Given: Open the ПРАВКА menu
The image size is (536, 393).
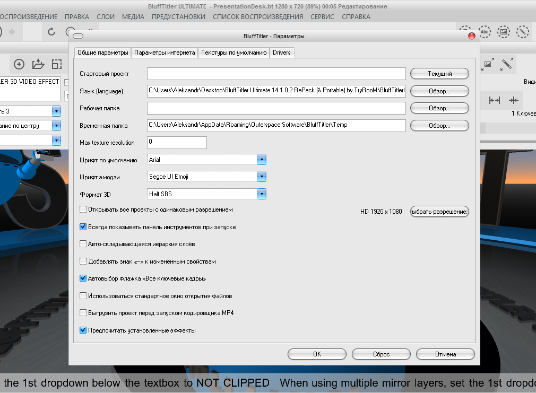Looking at the screenshot, I should 77,17.
